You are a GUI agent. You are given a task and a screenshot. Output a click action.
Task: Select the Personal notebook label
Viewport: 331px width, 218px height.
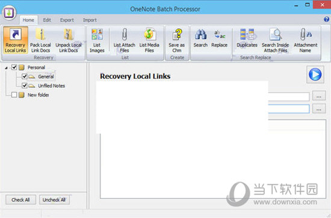click(36, 67)
